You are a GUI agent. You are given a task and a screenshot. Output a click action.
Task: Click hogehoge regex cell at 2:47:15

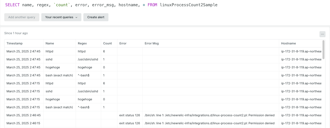(88, 99)
